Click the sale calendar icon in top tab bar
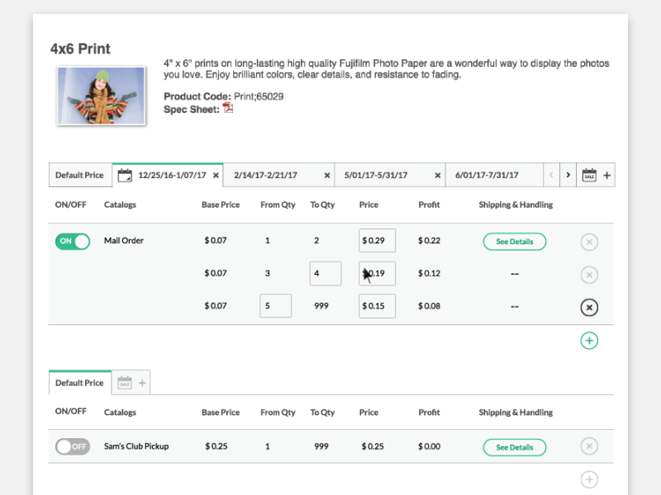This screenshot has height=495, width=661. (589, 175)
